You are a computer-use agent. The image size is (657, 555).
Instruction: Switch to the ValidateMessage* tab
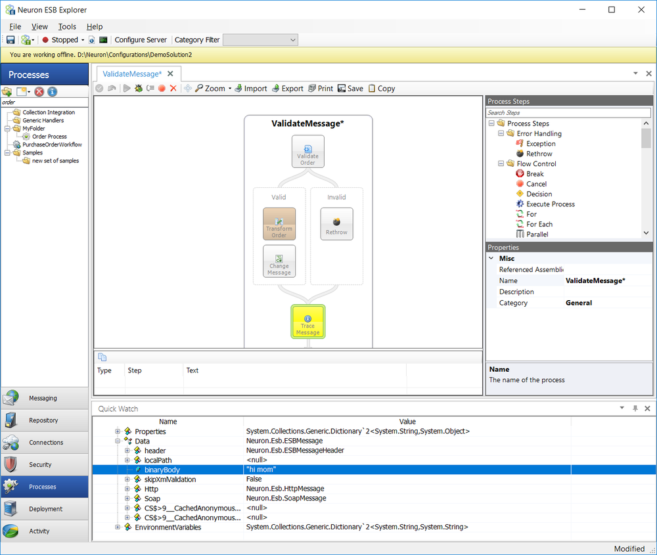(x=132, y=74)
